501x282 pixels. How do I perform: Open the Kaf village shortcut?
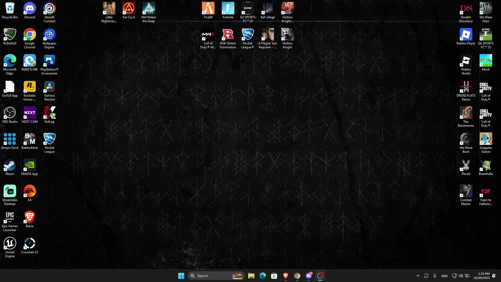click(x=268, y=11)
